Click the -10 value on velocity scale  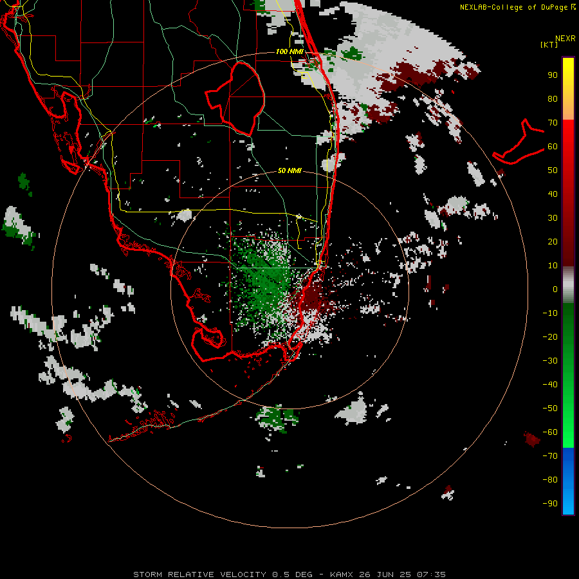550,313
